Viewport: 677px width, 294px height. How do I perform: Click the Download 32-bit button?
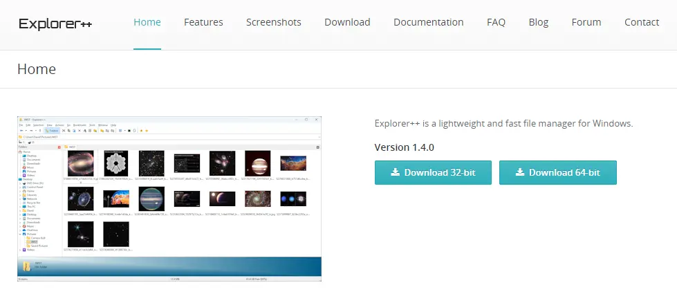point(433,173)
